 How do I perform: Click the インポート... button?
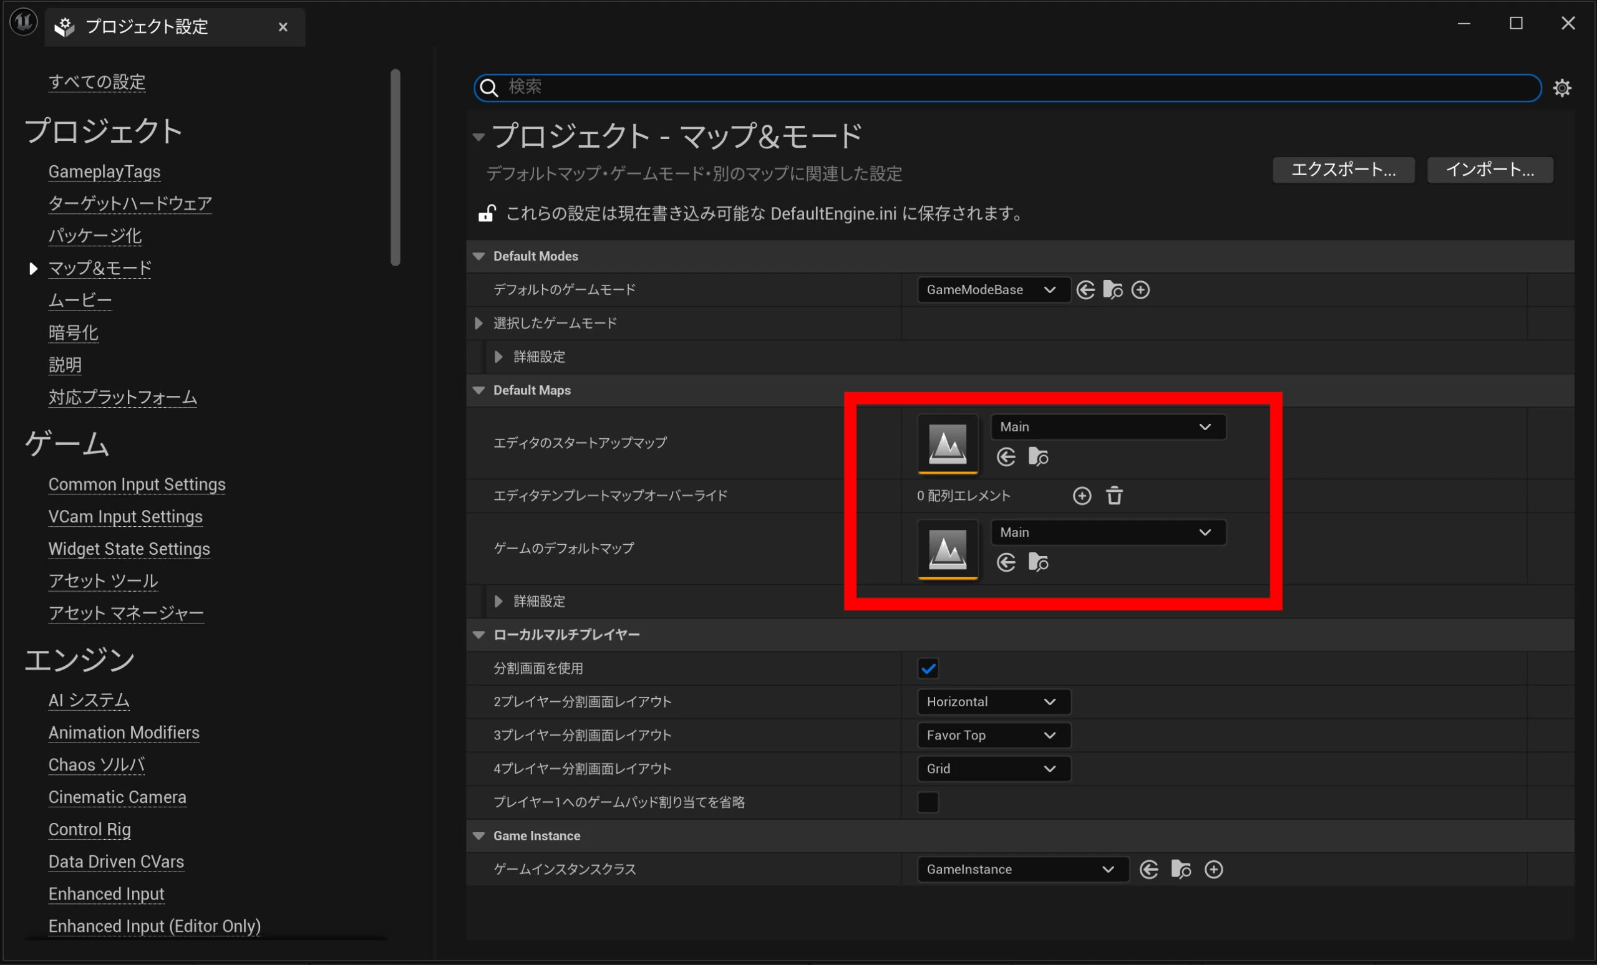pos(1490,170)
